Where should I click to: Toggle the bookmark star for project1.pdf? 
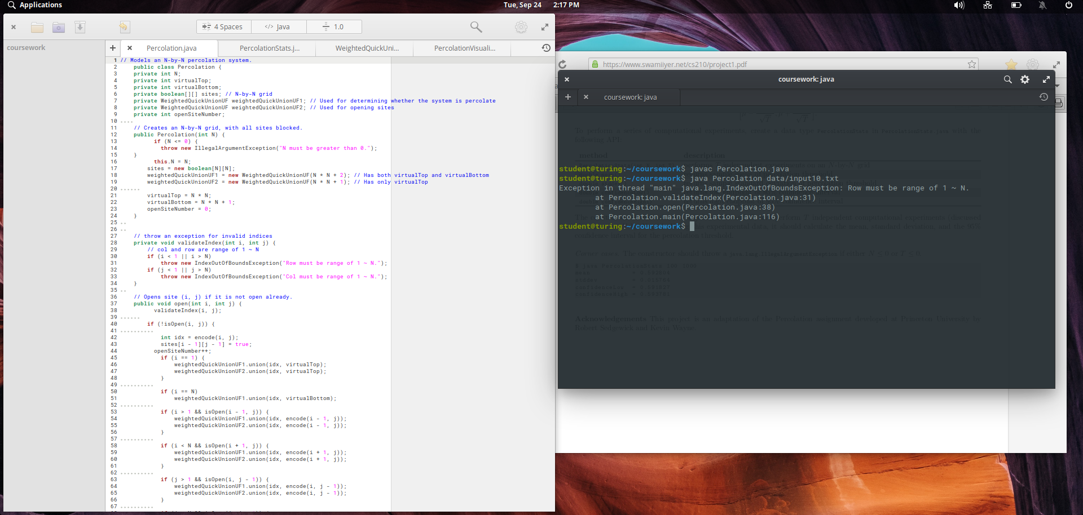tap(971, 64)
